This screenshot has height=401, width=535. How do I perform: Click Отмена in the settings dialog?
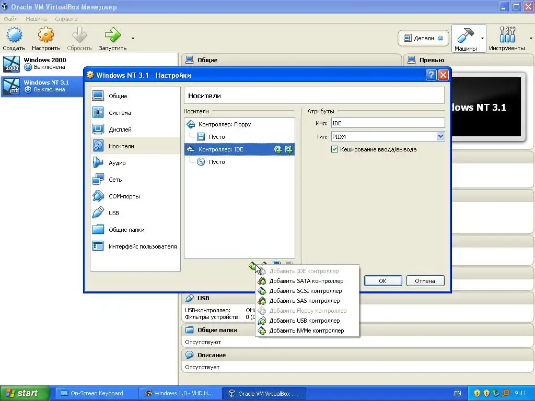pyautogui.click(x=425, y=280)
